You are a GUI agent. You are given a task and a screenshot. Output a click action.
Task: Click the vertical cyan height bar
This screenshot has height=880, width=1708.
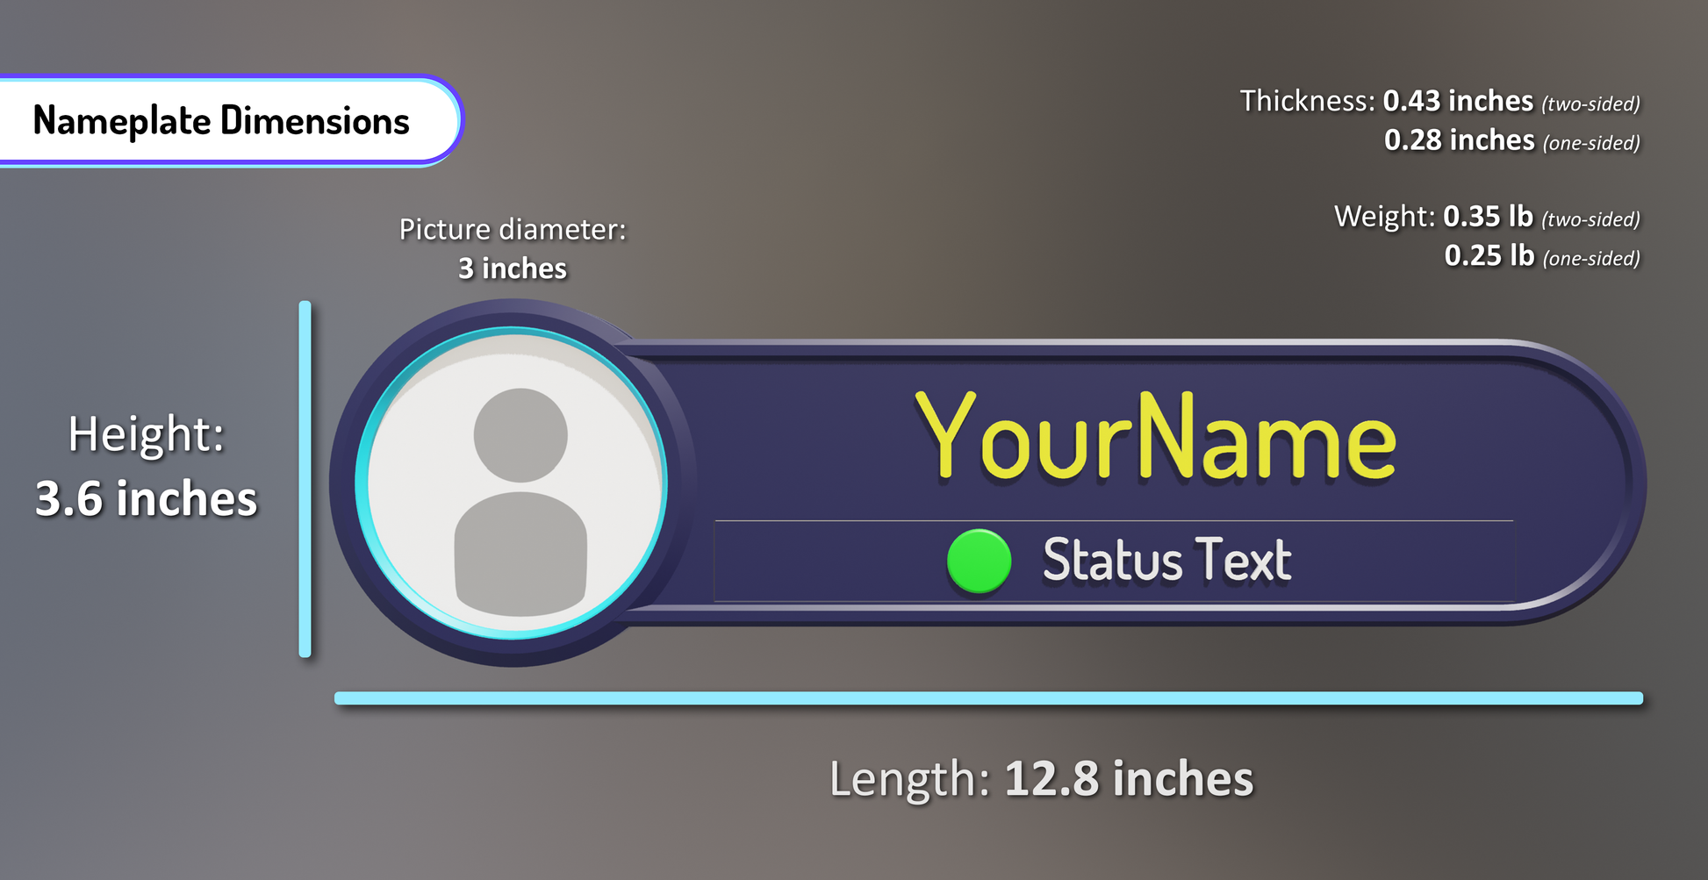(x=305, y=479)
